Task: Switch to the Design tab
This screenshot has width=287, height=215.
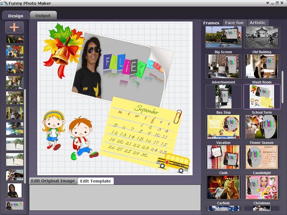Action: [15, 15]
